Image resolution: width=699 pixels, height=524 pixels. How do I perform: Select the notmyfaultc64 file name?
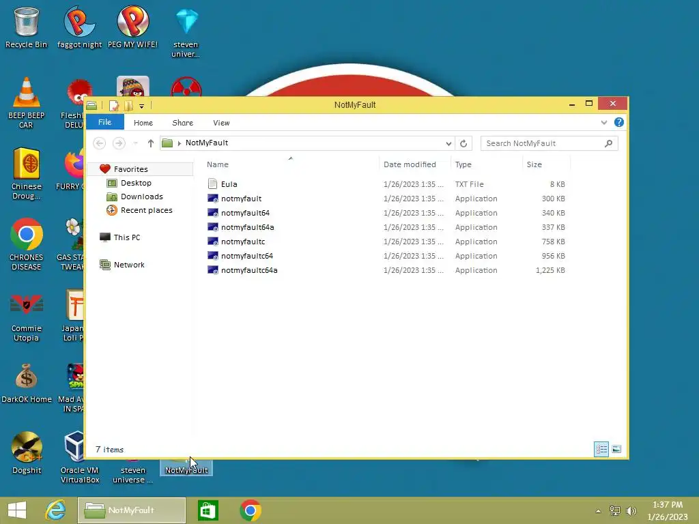click(247, 255)
